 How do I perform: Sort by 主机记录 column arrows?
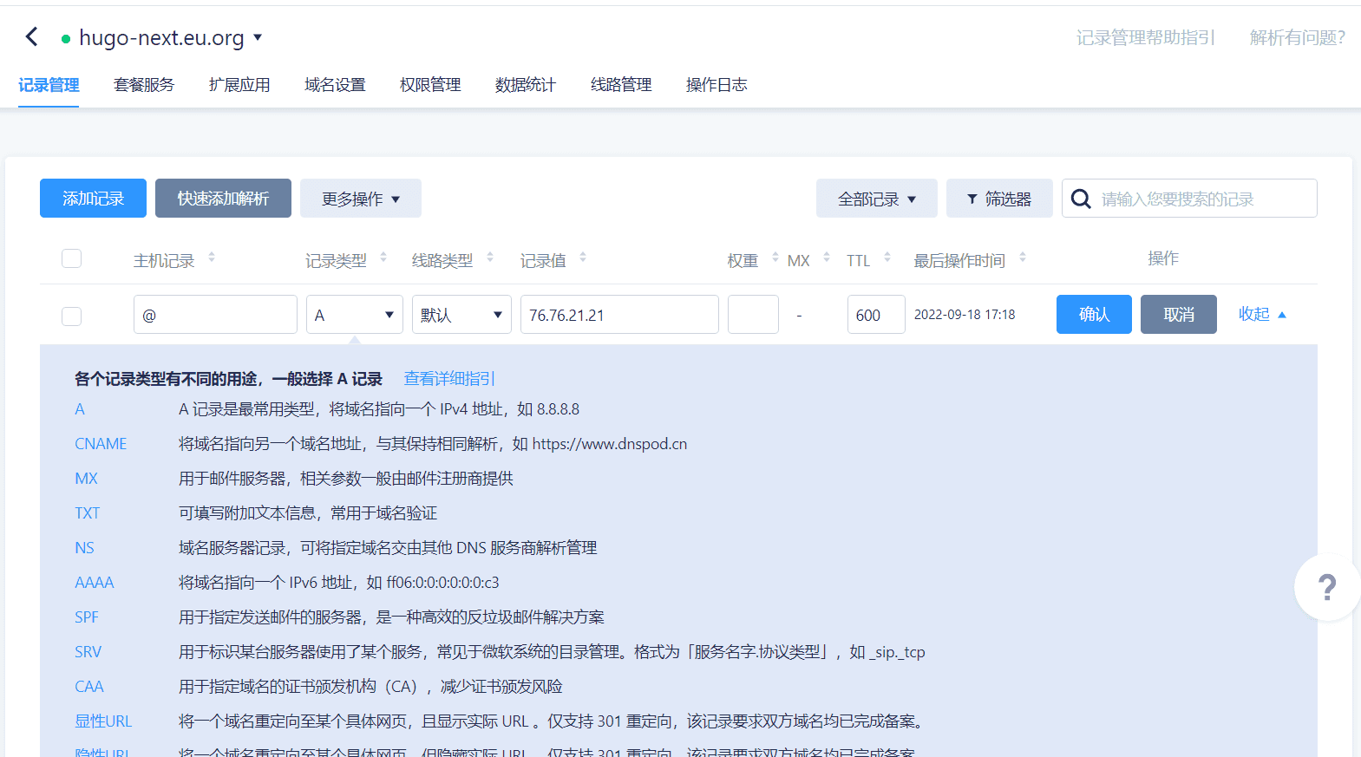coord(211,258)
